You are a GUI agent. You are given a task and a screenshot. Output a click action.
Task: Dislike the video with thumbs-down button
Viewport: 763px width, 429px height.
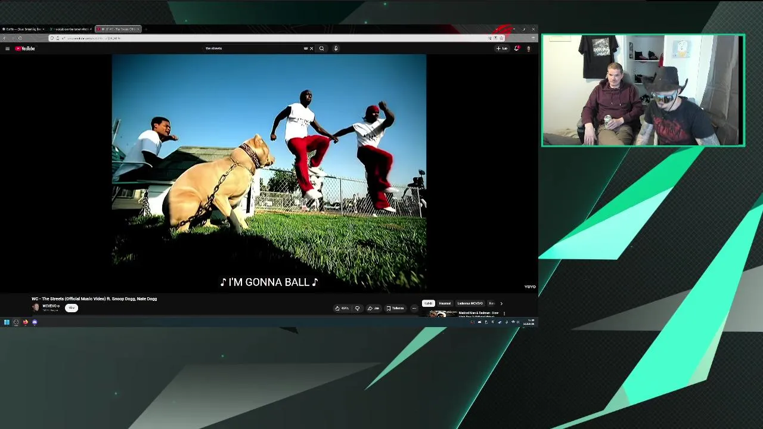pyautogui.click(x=357, y=308)
